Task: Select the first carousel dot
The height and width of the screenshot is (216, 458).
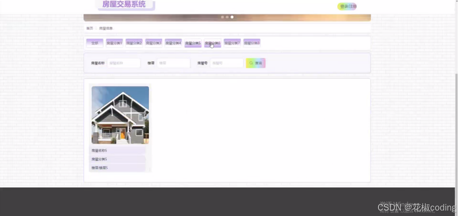Action: click(x=222, y=17)
